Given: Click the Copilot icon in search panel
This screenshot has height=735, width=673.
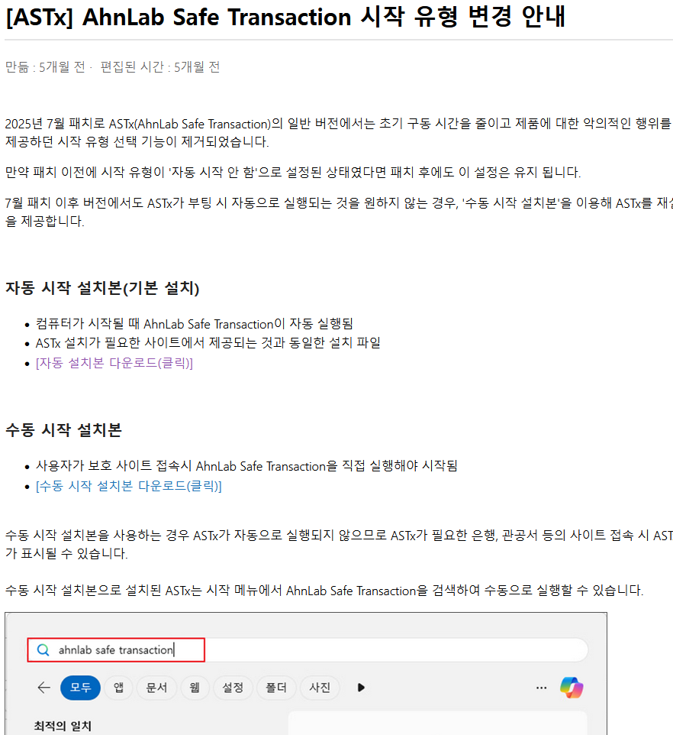Looking at the screenshot, I should [572, 688].
